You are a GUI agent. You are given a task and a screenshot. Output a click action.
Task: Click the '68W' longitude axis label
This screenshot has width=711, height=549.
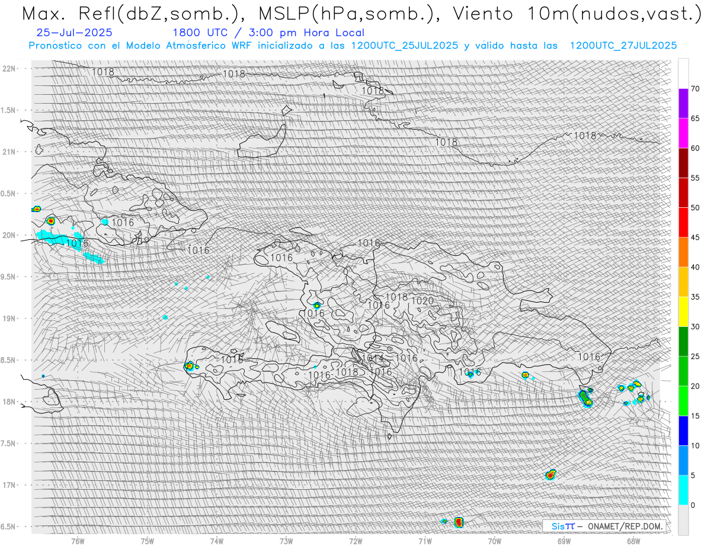click(x=633, y=541)
